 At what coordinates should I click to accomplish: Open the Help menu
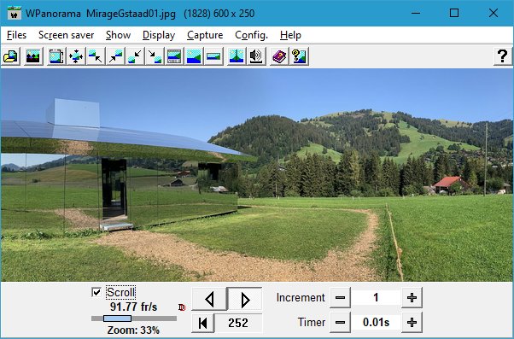(290, 35)
